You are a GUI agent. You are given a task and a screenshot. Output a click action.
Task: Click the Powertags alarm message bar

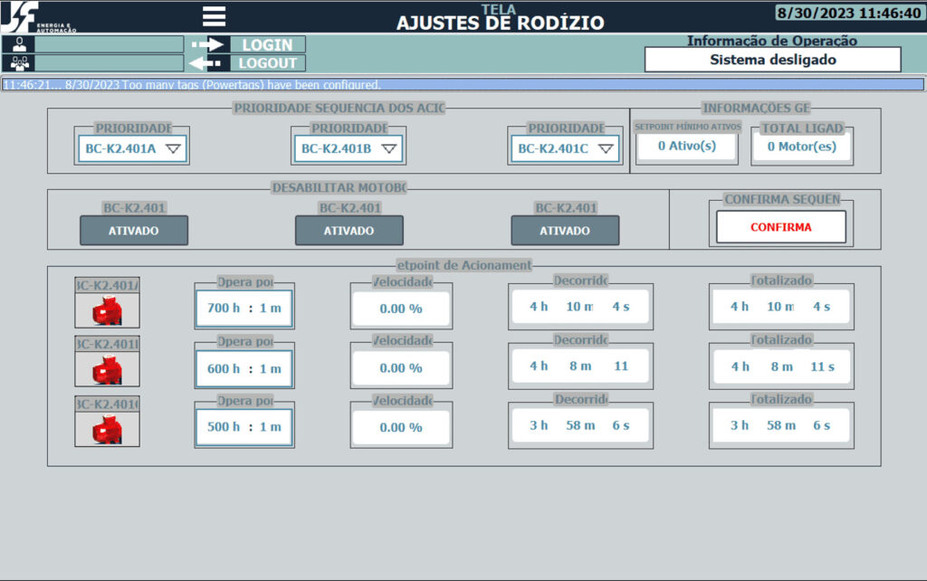click(463, 84)
